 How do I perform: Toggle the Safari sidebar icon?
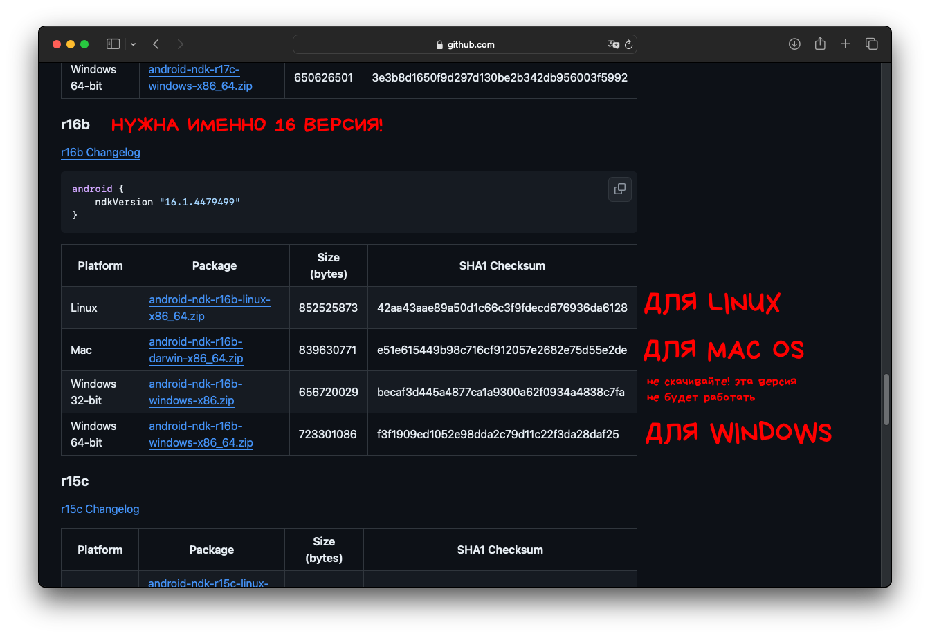[x=113, y=44]
